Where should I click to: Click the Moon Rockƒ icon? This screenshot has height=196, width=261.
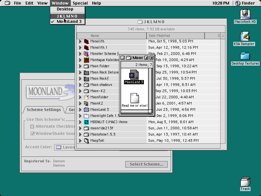[x=86, y=78]
